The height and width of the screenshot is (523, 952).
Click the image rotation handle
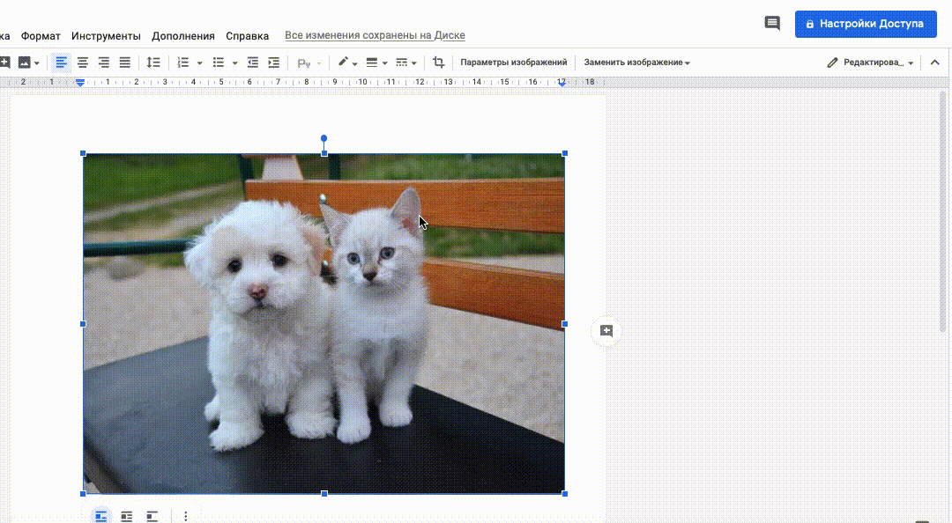tap(324, 138)
